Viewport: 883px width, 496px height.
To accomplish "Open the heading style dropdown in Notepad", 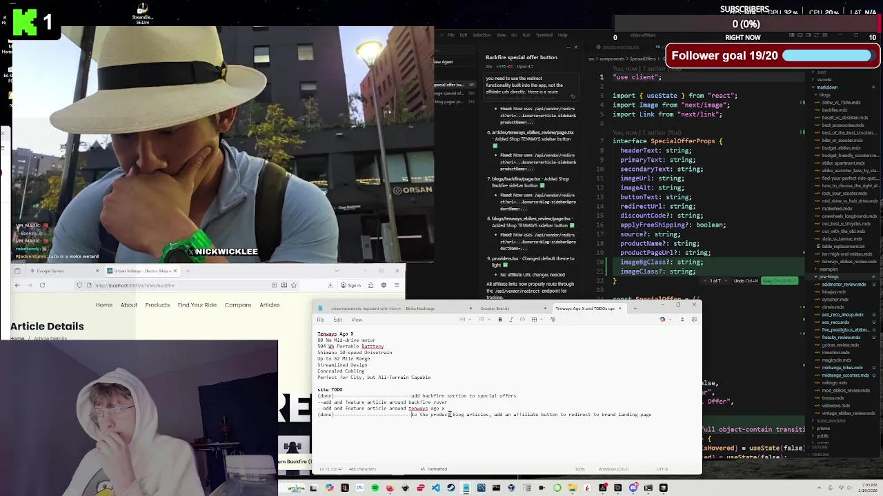I will click(466, 319).
